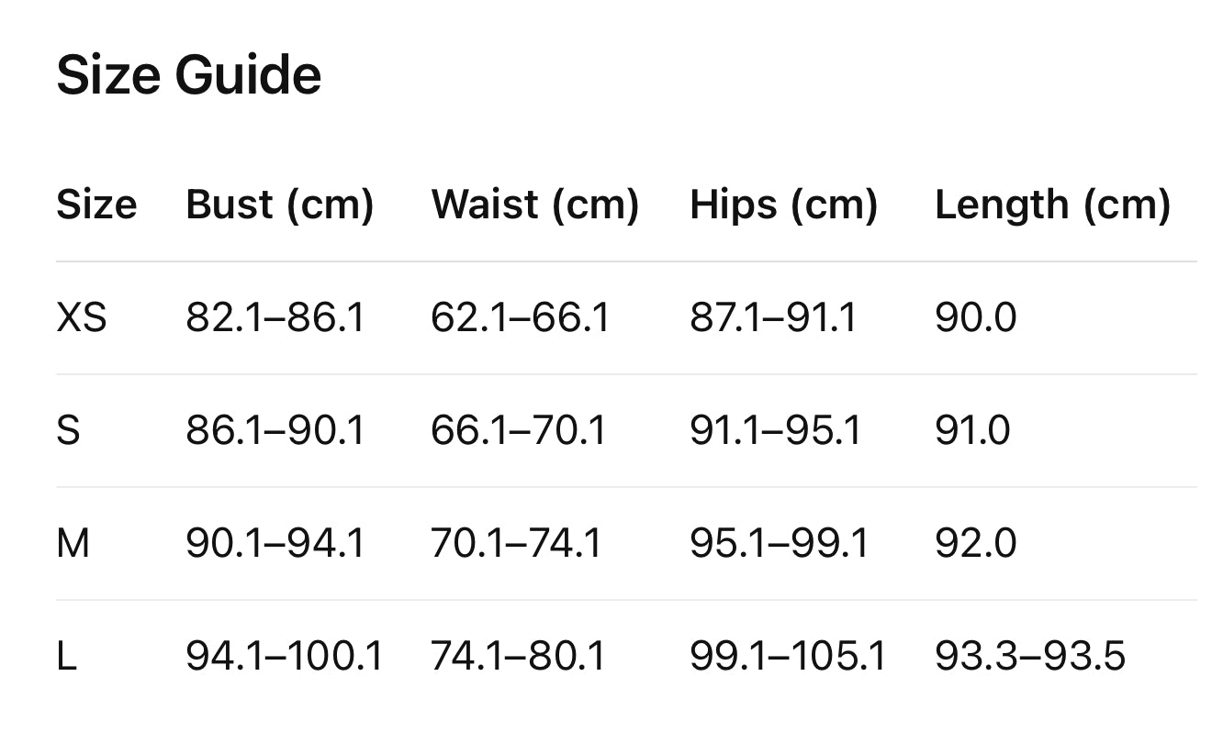The height and width of the screenshot is (743, 1212).
Task: Select the L length value 93.3–93.5
Action: pyautogui.click(x=1029, y=657)
